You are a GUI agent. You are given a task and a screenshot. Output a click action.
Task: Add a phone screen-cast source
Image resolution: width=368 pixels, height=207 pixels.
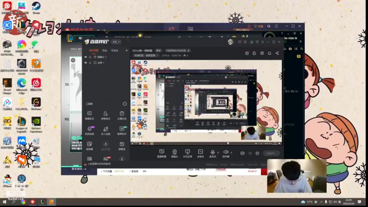(187, 153)
